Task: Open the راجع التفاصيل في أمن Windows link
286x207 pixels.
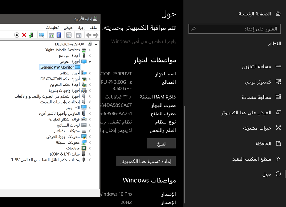Action: click(143, 41)
